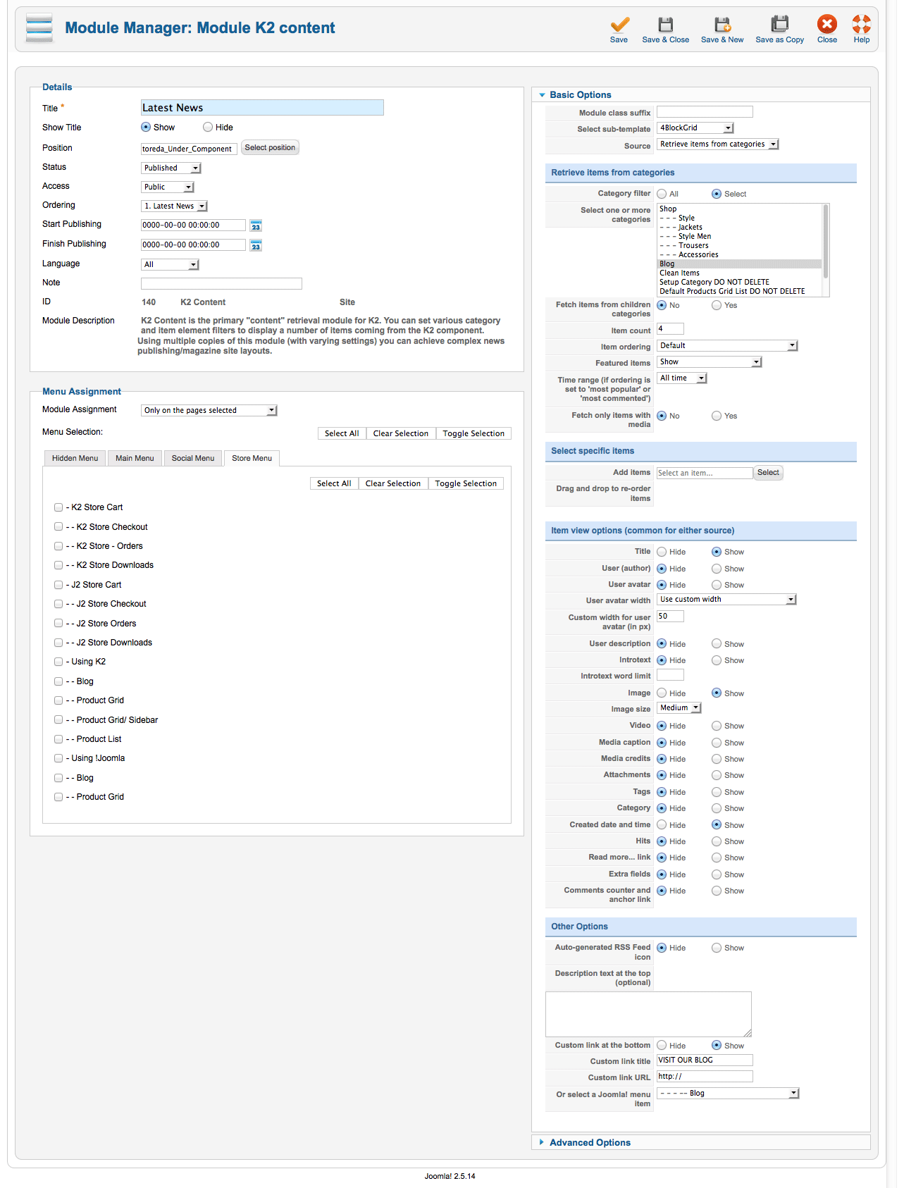
Task: Click the Select position button
Action: 270,147
